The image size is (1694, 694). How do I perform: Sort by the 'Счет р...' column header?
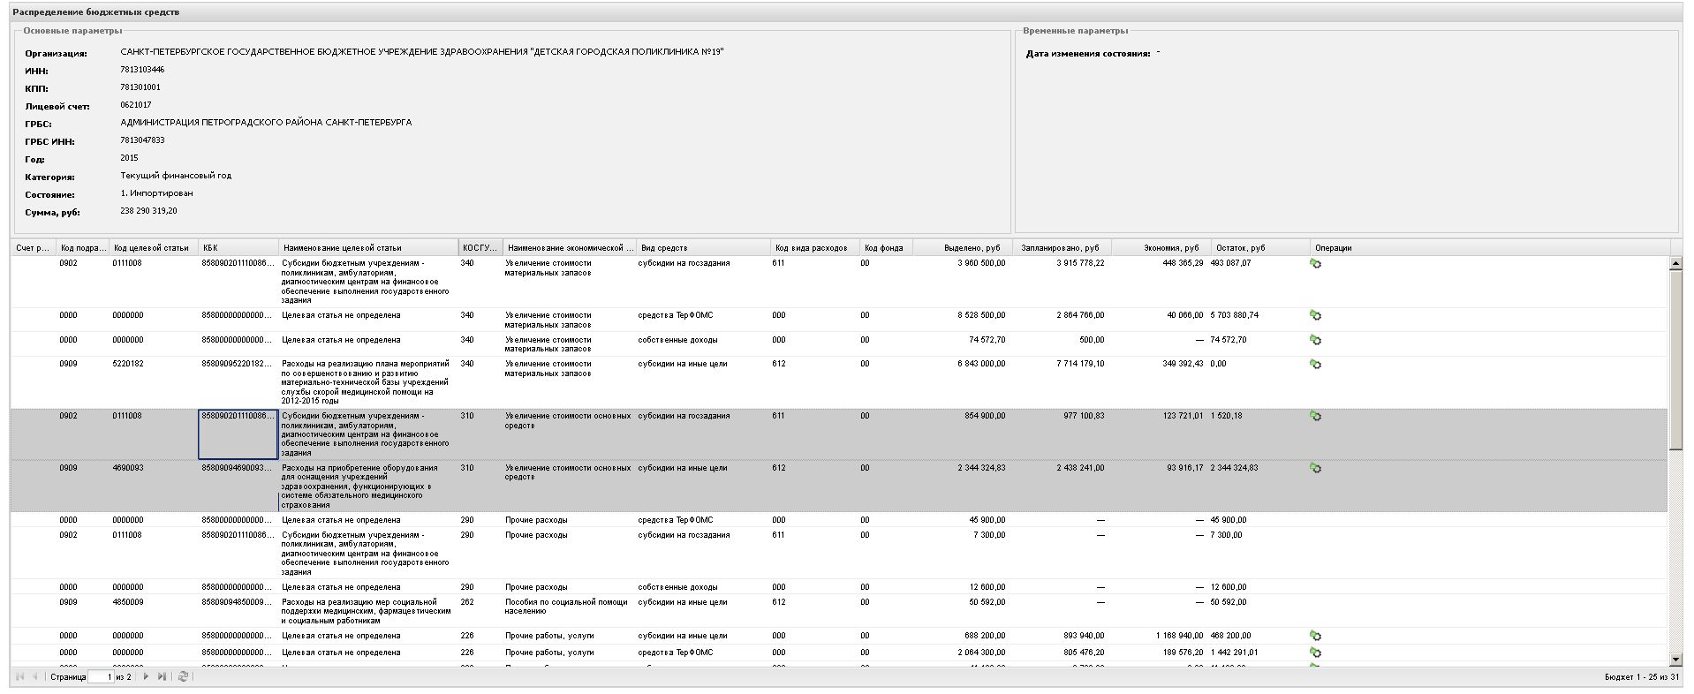pyautogui.click(x=34, y=248)
